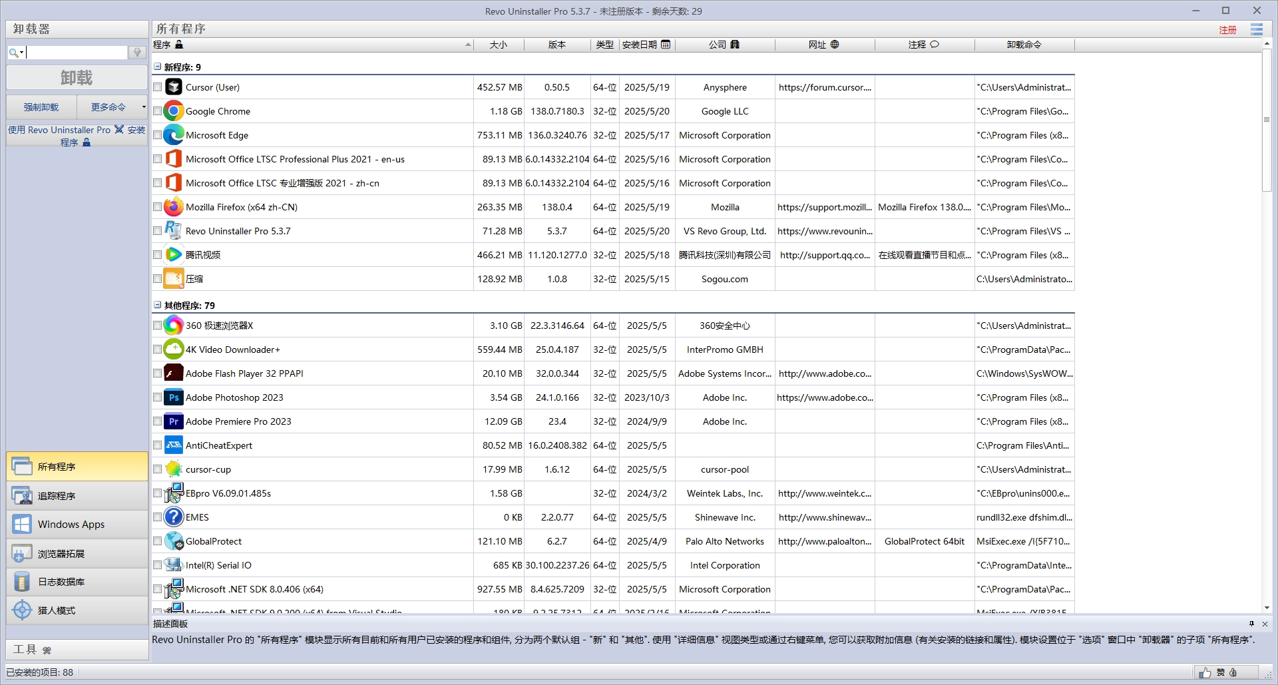Click the vertical scrollbar of program list

click(x=1266, y=333)
